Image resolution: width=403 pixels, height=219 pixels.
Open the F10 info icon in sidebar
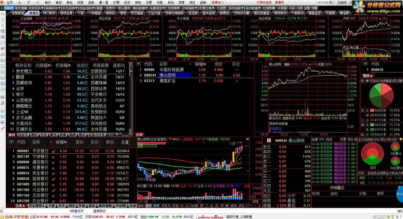3,61
